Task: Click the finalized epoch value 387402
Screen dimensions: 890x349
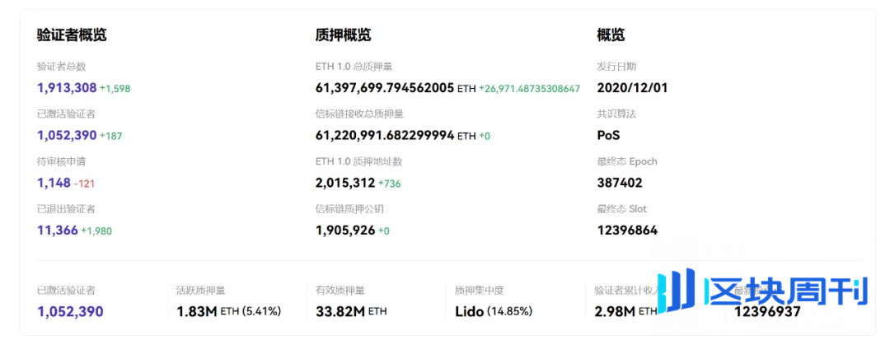Action: tap(620, 183)
